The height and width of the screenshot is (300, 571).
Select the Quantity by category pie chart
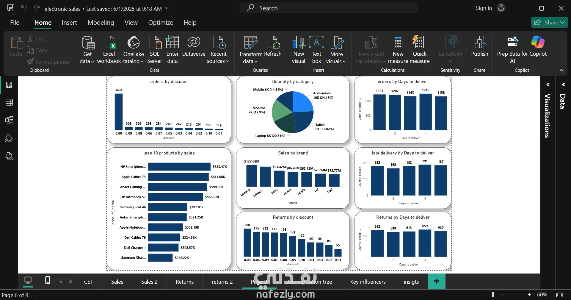click(293, 110)
